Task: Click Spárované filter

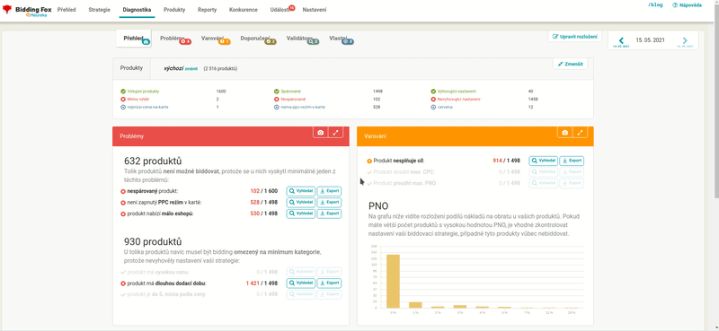Action: pos(288,91)
